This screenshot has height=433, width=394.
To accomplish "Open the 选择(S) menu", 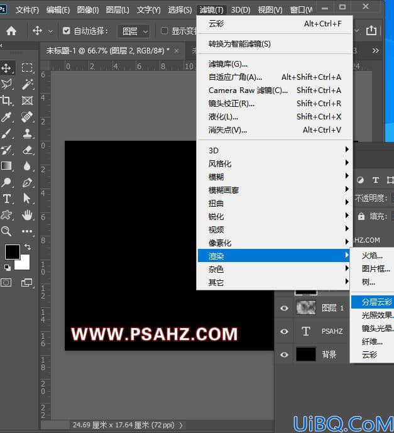I will pyautogui.click(x=180, y=10).
